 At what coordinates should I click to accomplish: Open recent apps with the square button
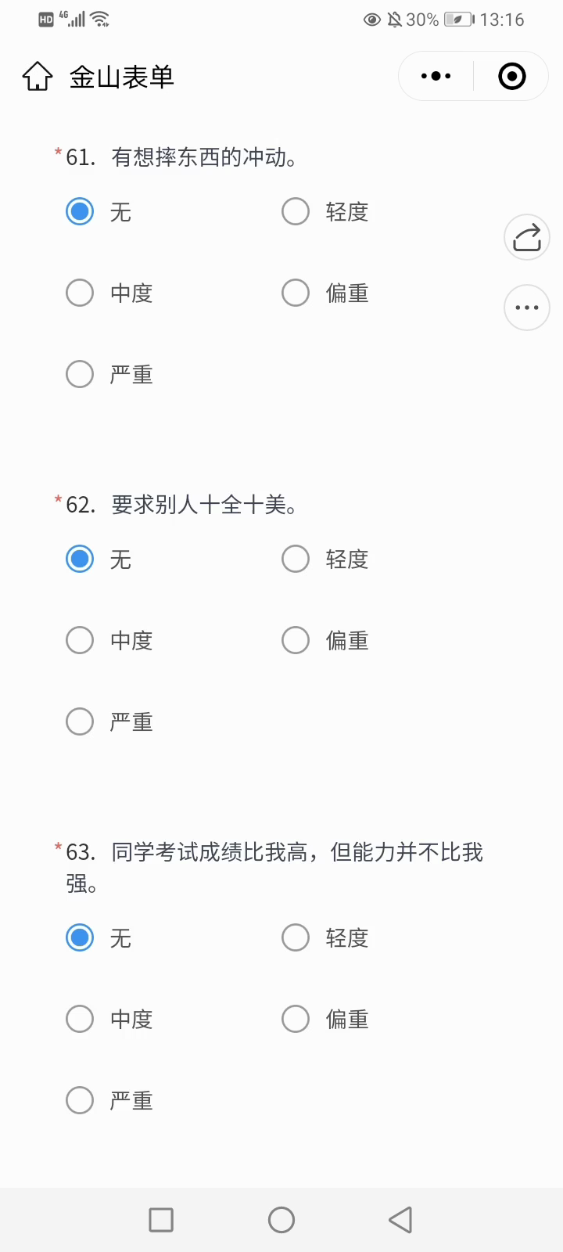(x=161, y=1219)
